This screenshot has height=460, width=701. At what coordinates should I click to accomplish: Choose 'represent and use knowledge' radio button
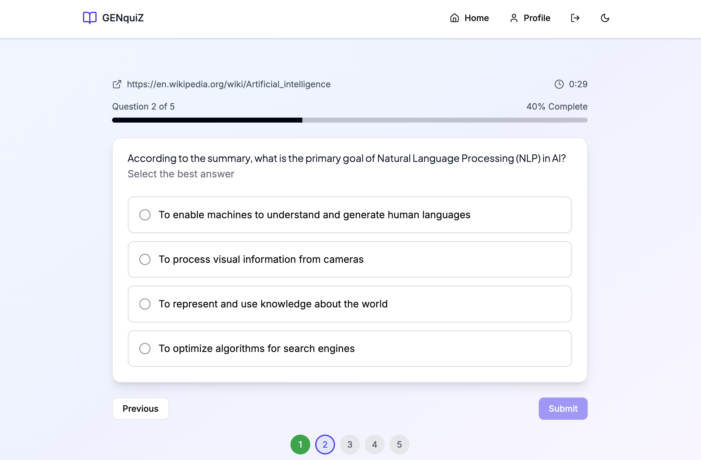(145, 304)
